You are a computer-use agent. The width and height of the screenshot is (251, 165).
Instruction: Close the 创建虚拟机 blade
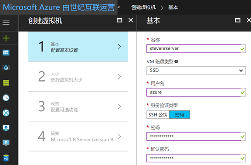[131, 20]
